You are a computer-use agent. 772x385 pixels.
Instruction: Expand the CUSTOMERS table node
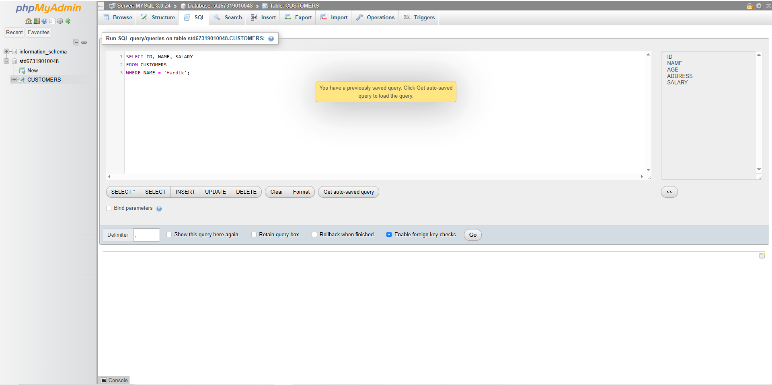tap(14, 80)
